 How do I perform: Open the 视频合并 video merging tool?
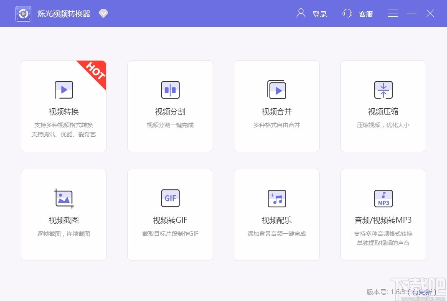(x=277, y=106)
